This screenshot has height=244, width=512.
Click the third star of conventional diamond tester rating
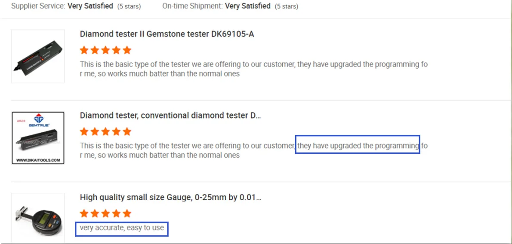coord(105,132)
